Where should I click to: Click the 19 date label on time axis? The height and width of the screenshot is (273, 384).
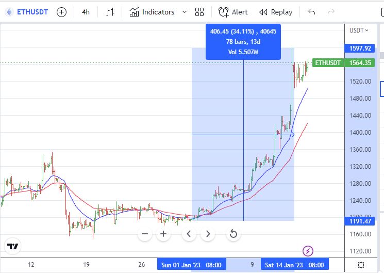86,265
